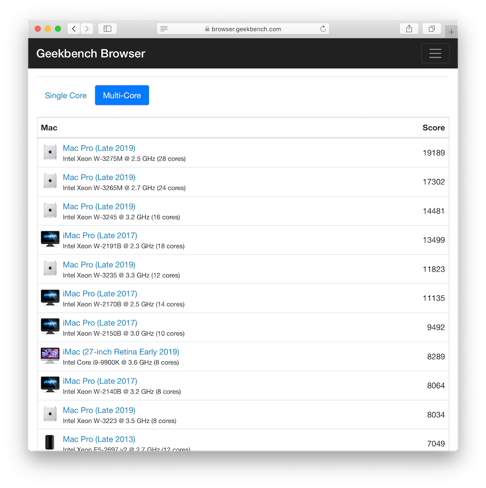The width and height of the screenshot is (486, 488).
Task: Click the Mac column header
Action: tap(49, 128)
